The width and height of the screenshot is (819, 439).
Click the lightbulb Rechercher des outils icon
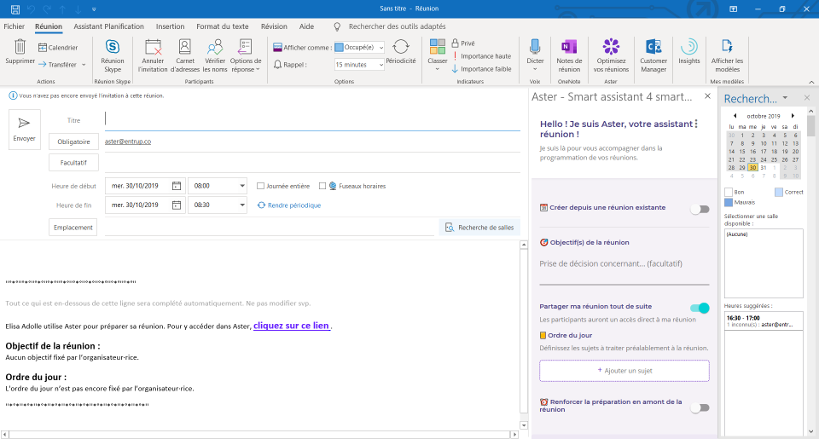pyautogui.click(x=338, y=26)
